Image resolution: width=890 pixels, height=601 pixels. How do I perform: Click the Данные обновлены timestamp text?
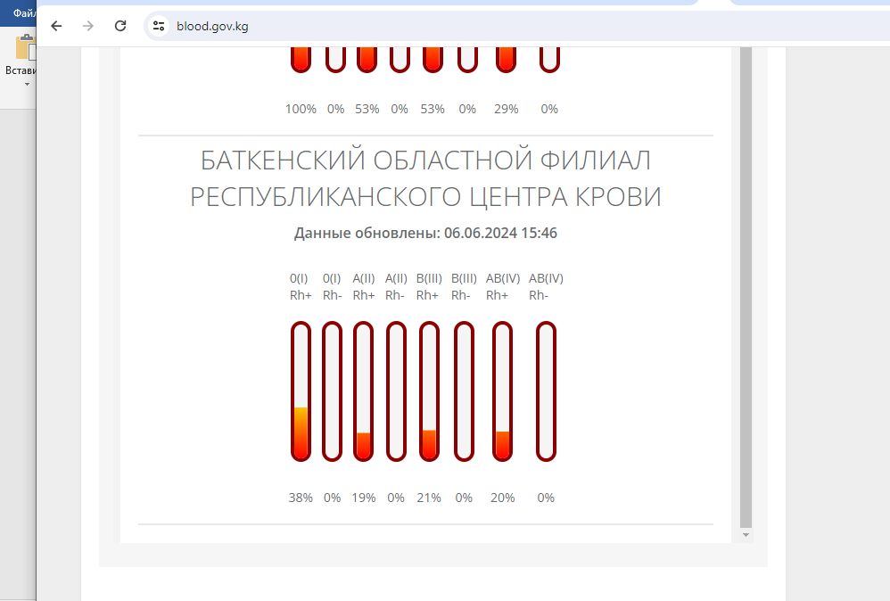[x=425, y=233]
